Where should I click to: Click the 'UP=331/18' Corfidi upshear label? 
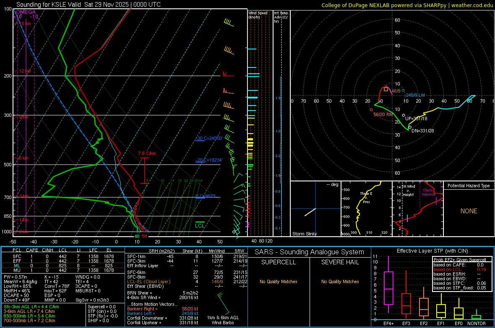(x=416, y=119)
